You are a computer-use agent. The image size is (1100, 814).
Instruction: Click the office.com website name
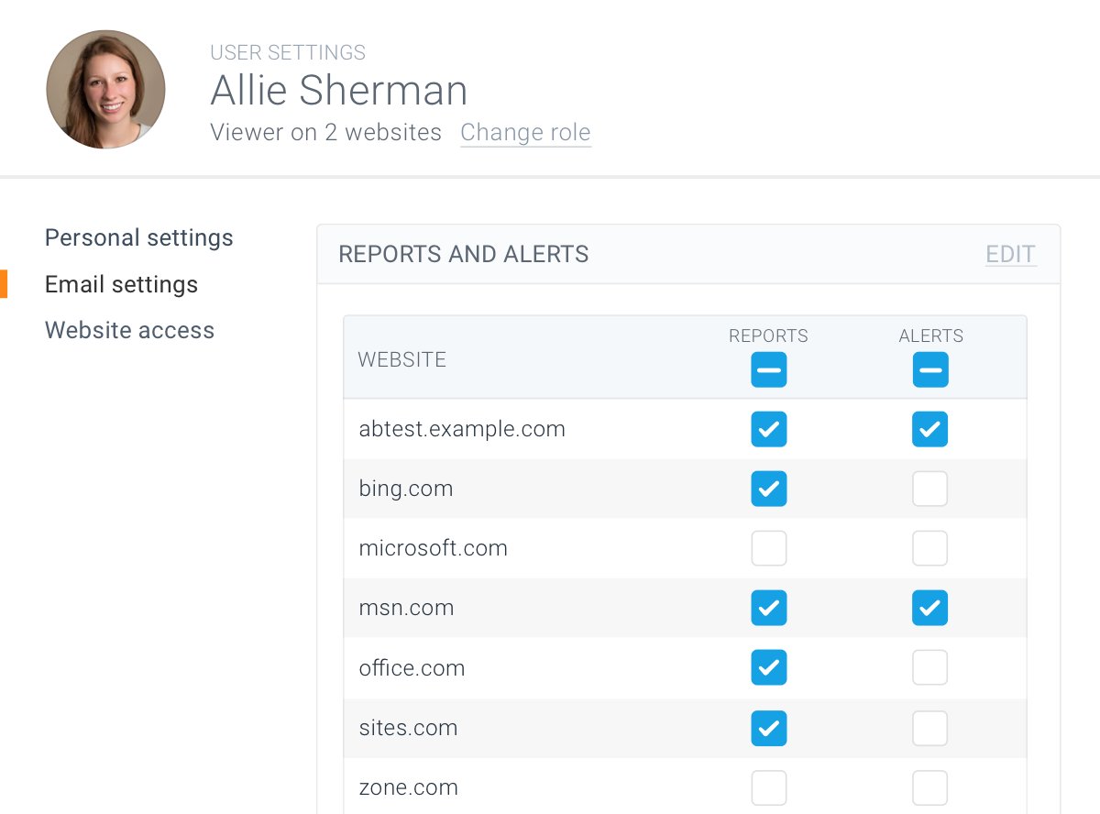point(412,668)
